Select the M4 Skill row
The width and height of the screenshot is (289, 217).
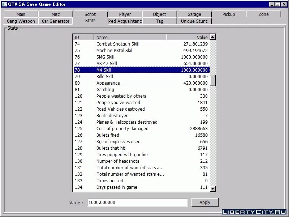tap(142, 70)
